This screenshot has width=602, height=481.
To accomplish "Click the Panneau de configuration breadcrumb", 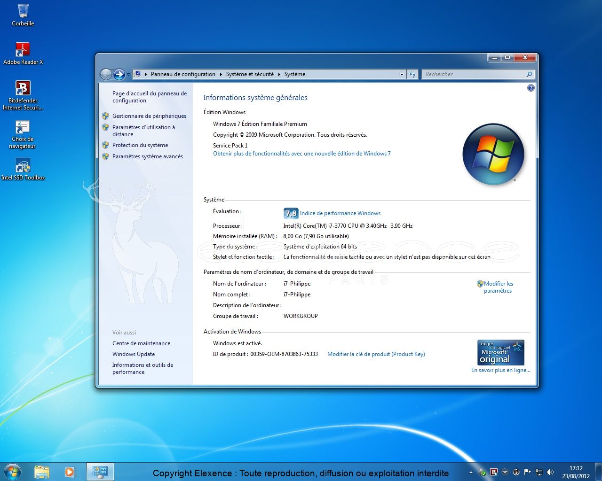I will [183, 74].
